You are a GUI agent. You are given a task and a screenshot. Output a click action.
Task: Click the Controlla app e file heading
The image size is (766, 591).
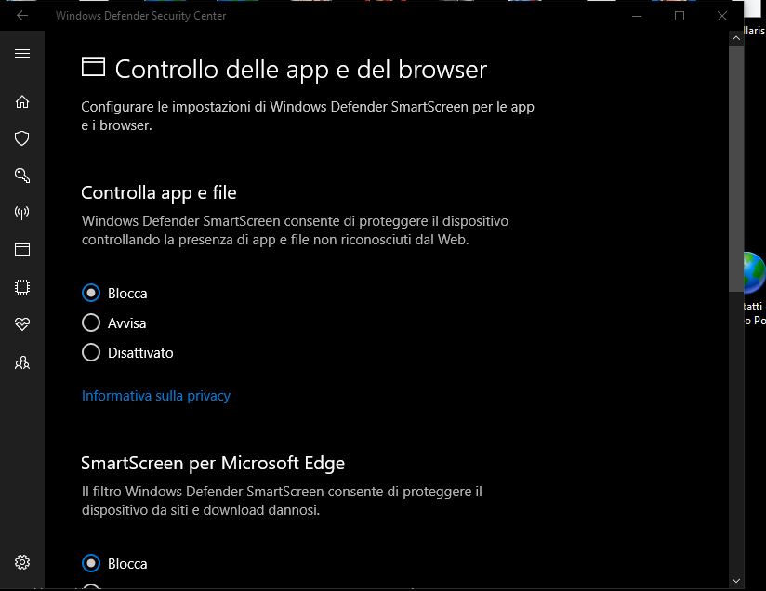[159, 193]
